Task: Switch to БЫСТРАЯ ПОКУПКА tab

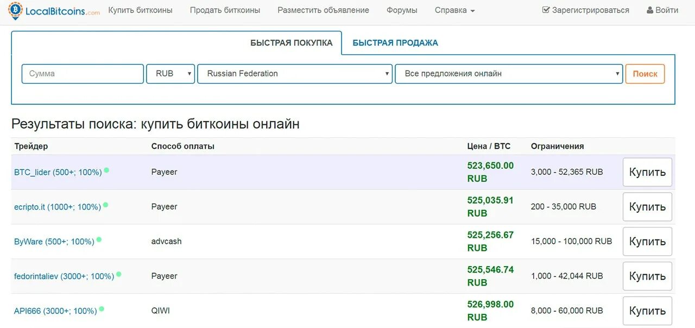Action: coord(291,43)
